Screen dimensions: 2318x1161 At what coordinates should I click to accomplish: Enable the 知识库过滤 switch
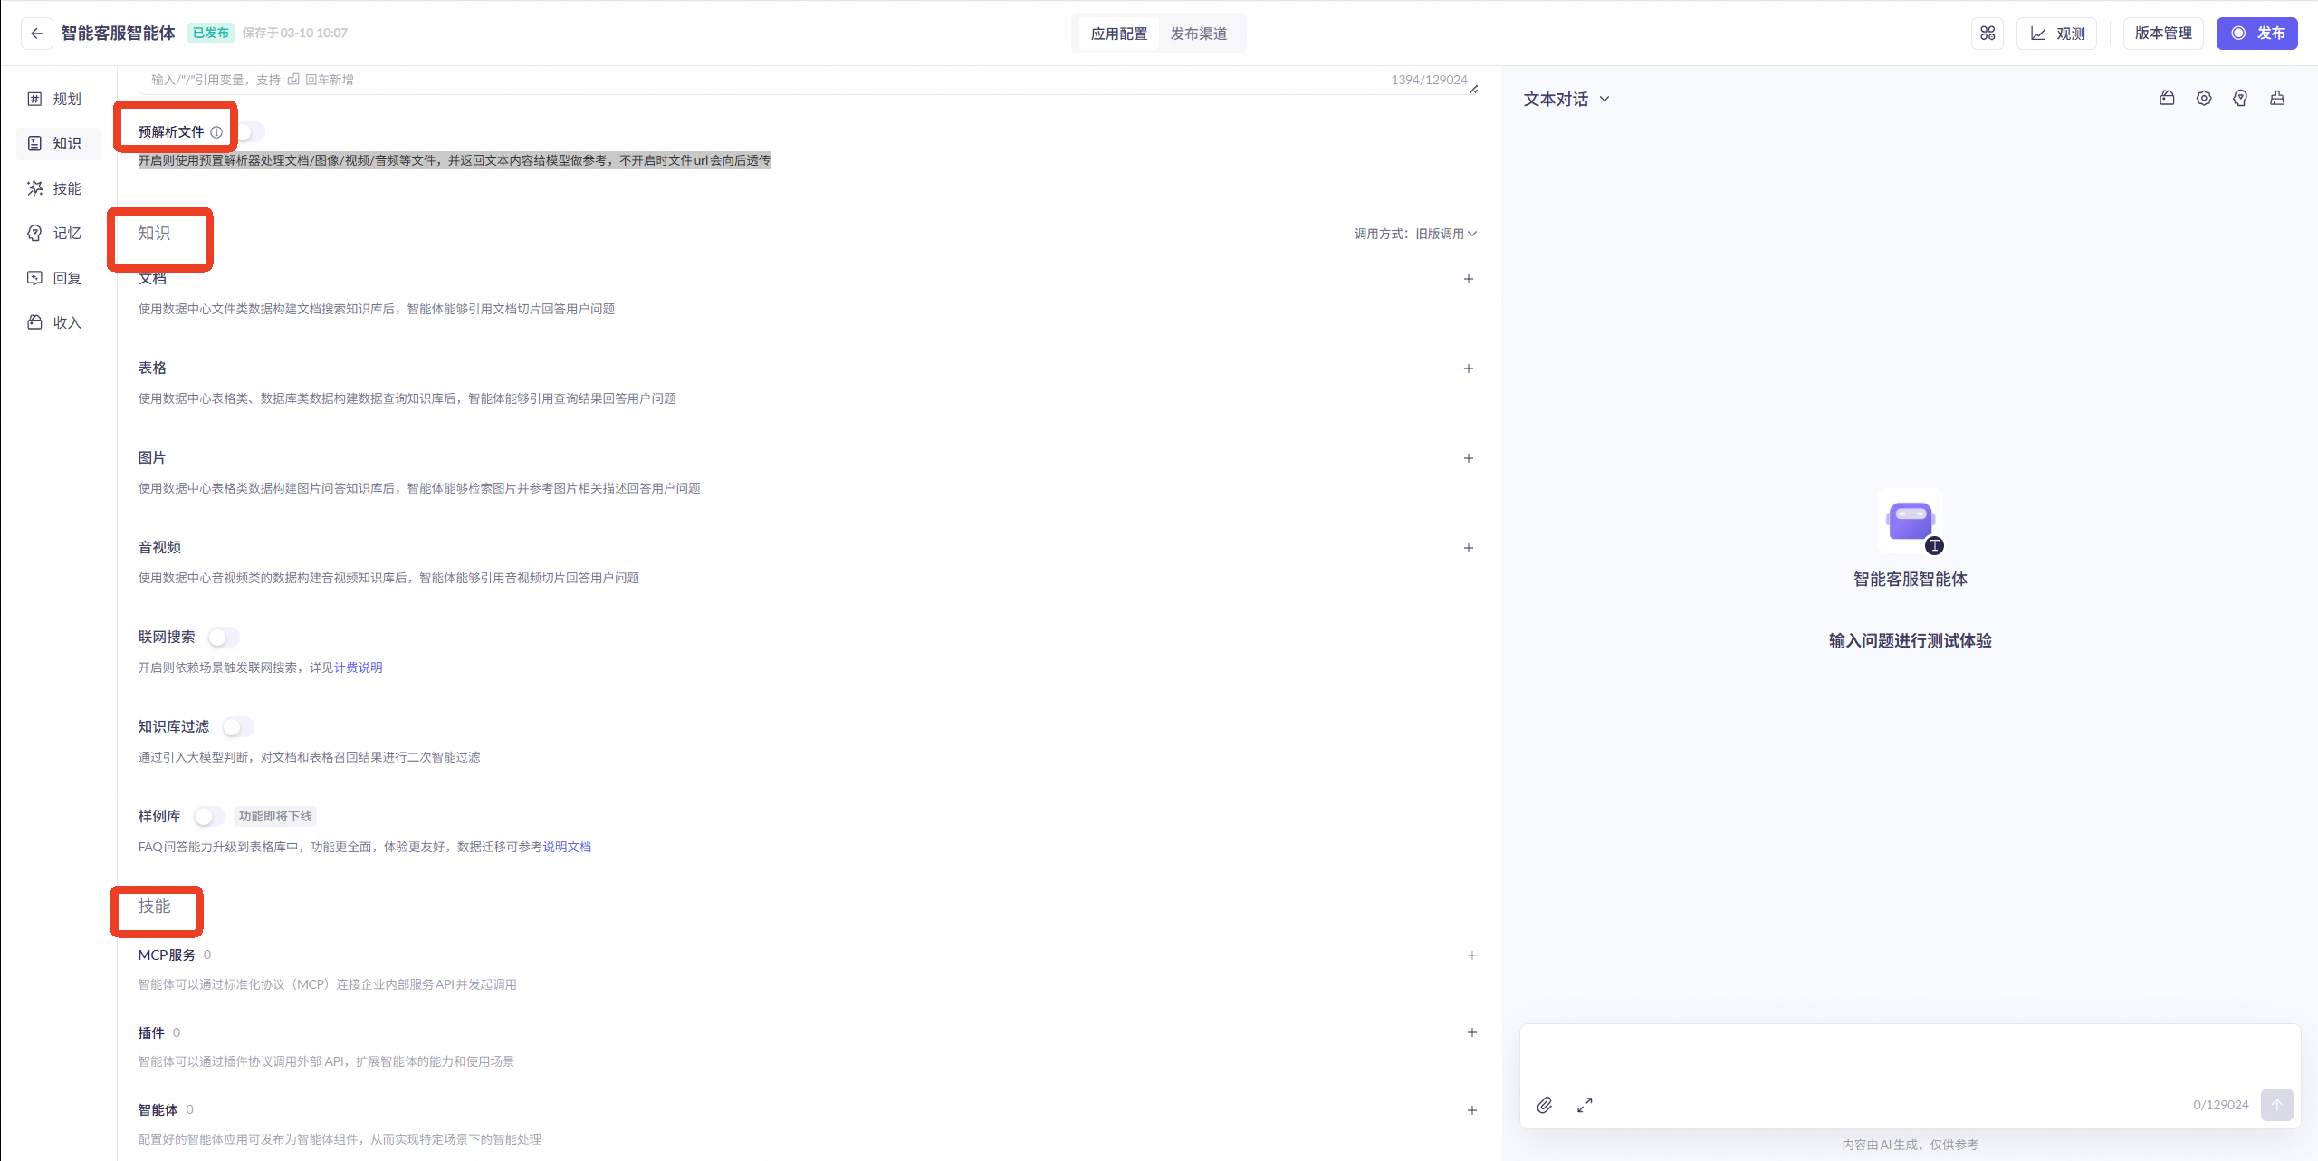(238, 727)
